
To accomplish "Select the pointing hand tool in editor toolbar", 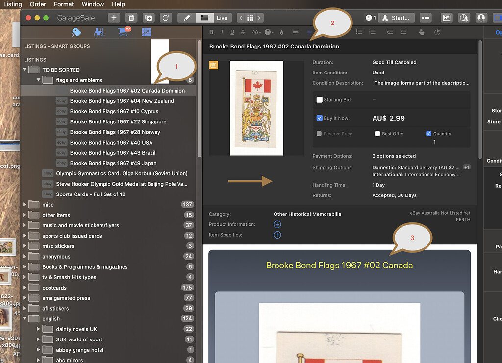I will (x=422, y=32).
